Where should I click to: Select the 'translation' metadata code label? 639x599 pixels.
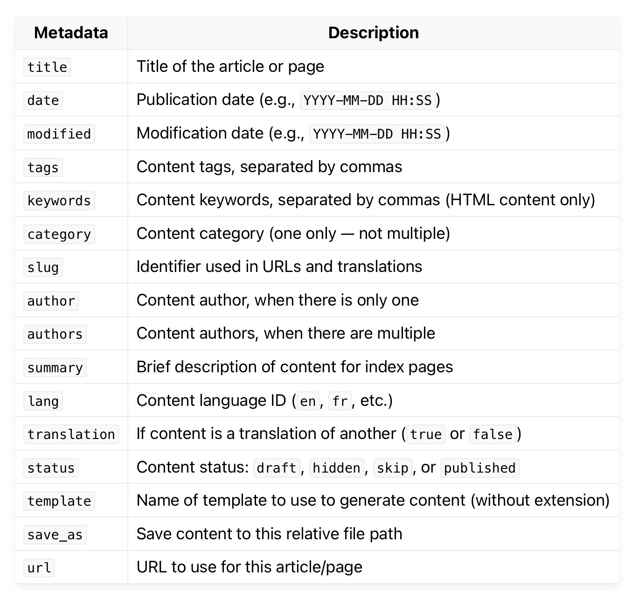click(x=71, y=434)
